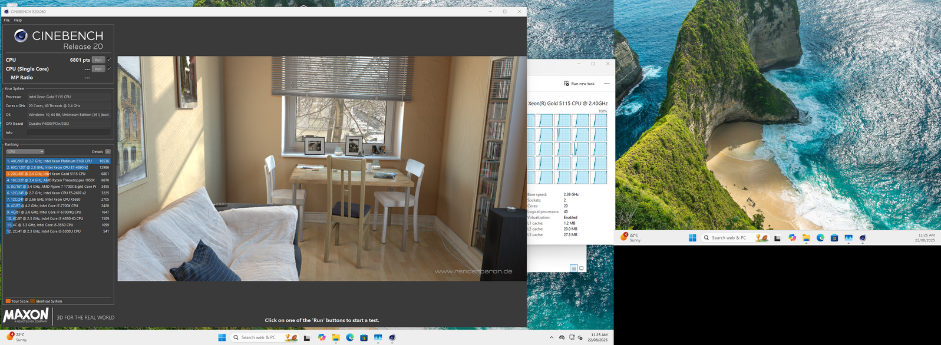The image size is (941, 345).
Task: Open the clock showing 11:25 AM on main taskbar
Action: (x=599, y=337)
